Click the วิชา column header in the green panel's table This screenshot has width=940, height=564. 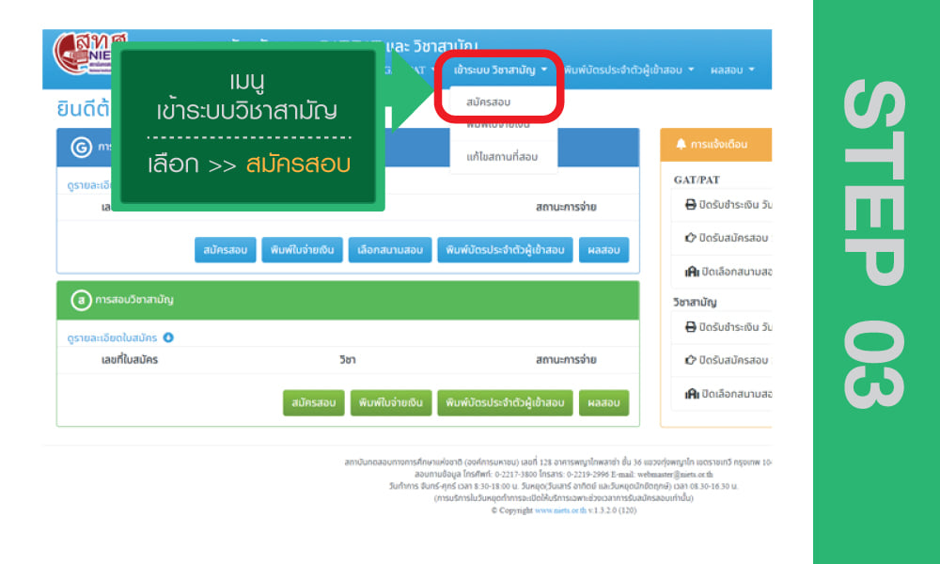pyautogui.click(x=348, y=360)
